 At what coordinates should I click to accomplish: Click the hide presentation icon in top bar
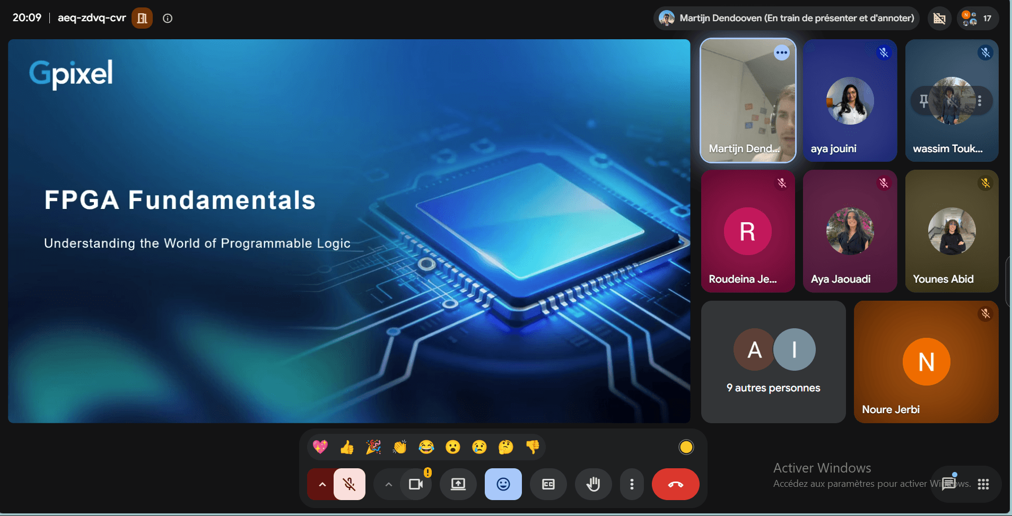click(939, 18)
